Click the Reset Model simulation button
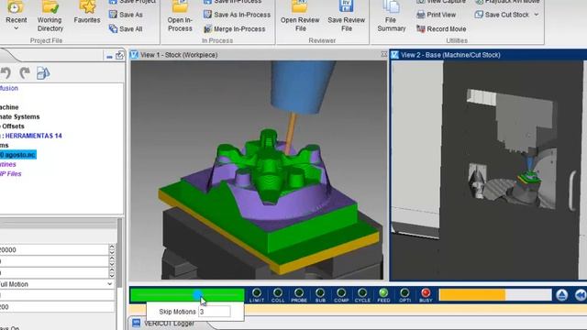587x330 pixels. tap(561, 295)
